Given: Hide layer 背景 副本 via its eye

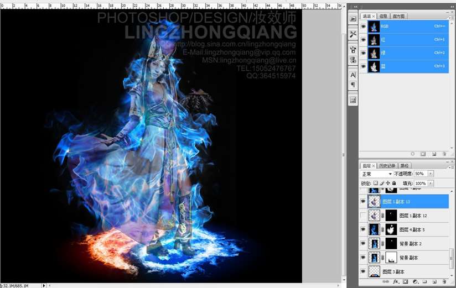Looking at the screenshot, I should click(x=363, y=258).
